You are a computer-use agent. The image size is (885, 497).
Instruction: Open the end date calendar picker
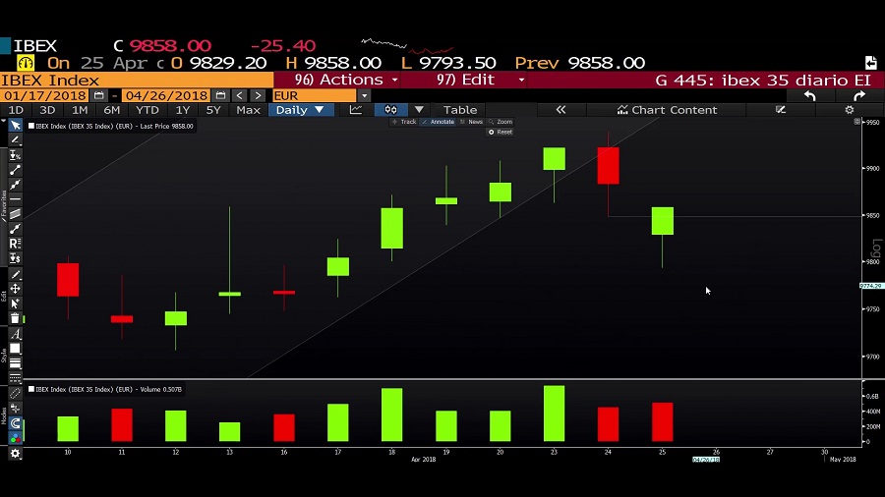click(x=220, y=95)
